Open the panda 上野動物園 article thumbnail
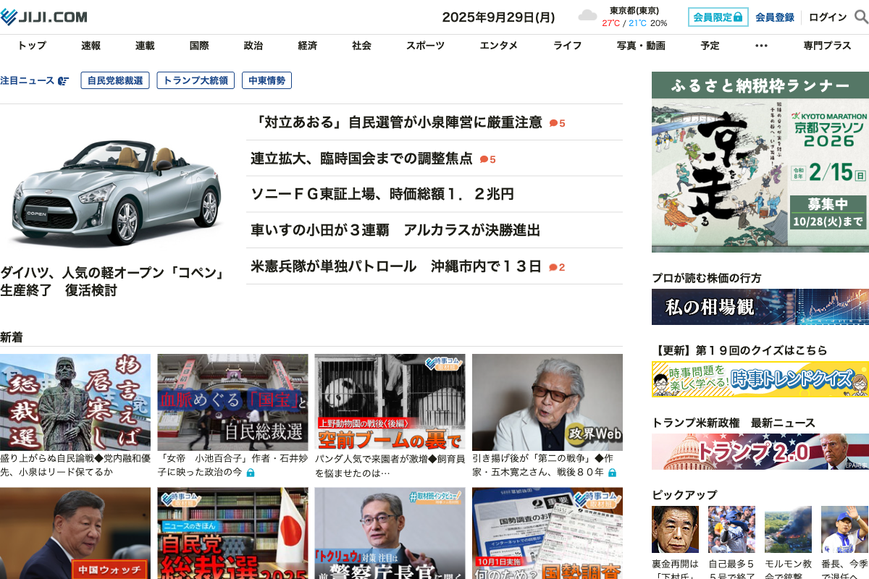The width and height of the screenshot is (869, 579). click(390, 402)
